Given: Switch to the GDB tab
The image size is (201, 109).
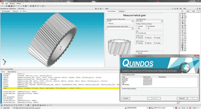Looking at the screenshot, I should click(x=188, y=11).
